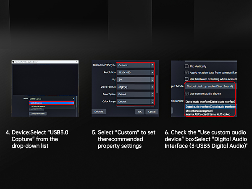Click the OBS icon in properties title bar
The height and width of the screenshot is (189, 252).
point(13,62)
